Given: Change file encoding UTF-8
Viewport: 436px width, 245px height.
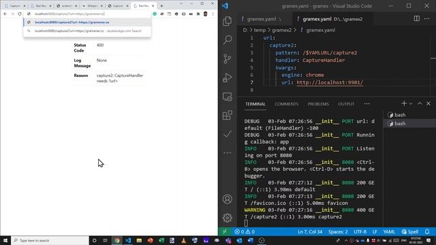Looking at the screenshot, I should pos(360,231).
